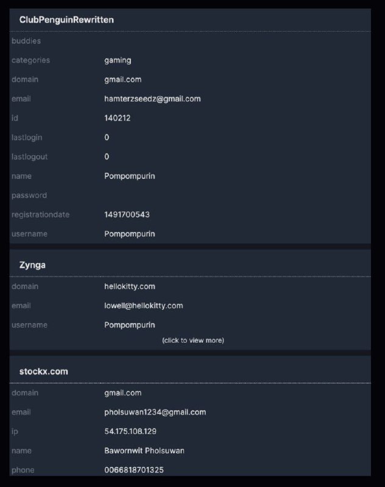Select the lastlogin value 0
385x487 pixels.
[x=107, y=138]
